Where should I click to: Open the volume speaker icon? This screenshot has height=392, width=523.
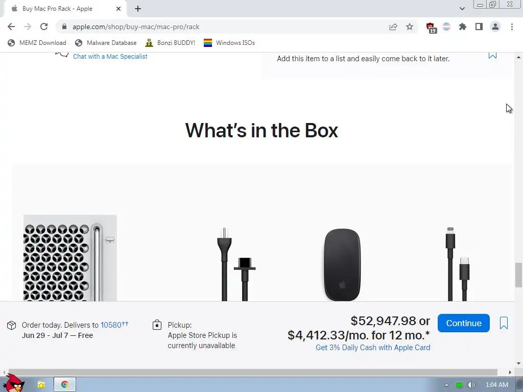tap(471, 385)
